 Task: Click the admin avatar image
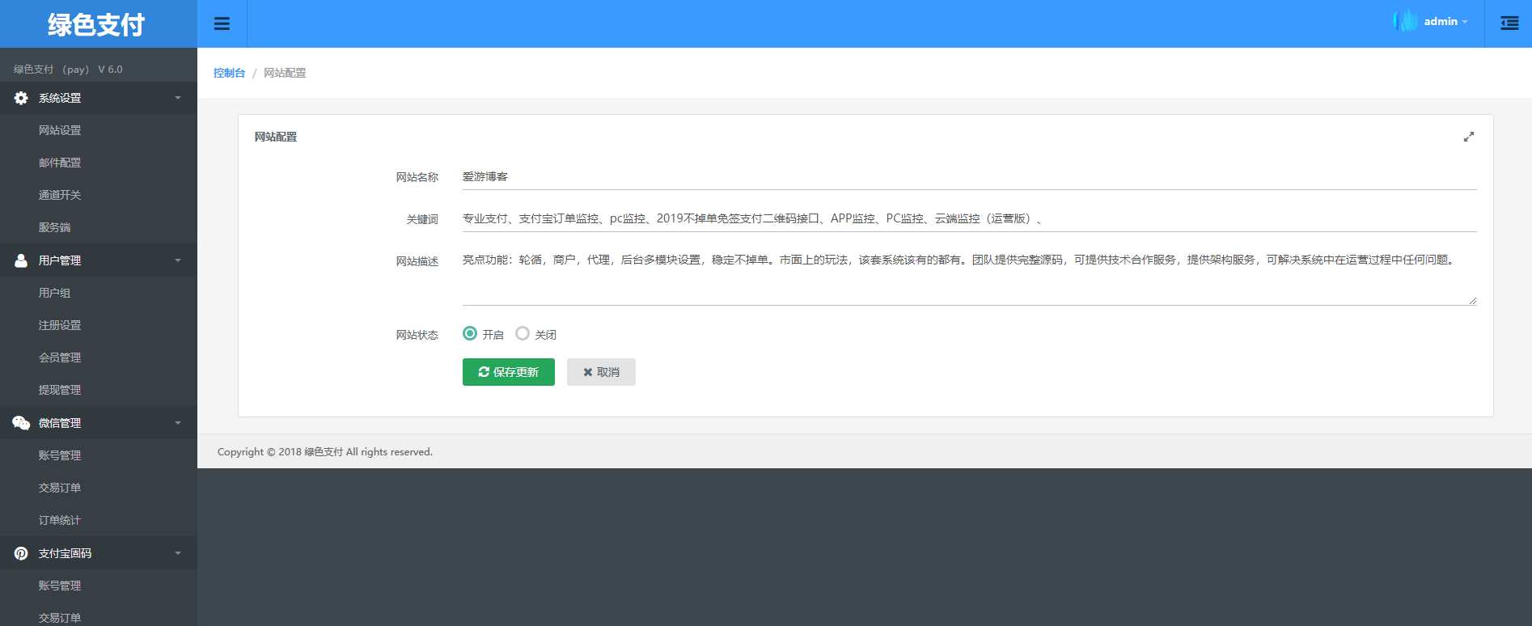click(x=1406, y=21)
